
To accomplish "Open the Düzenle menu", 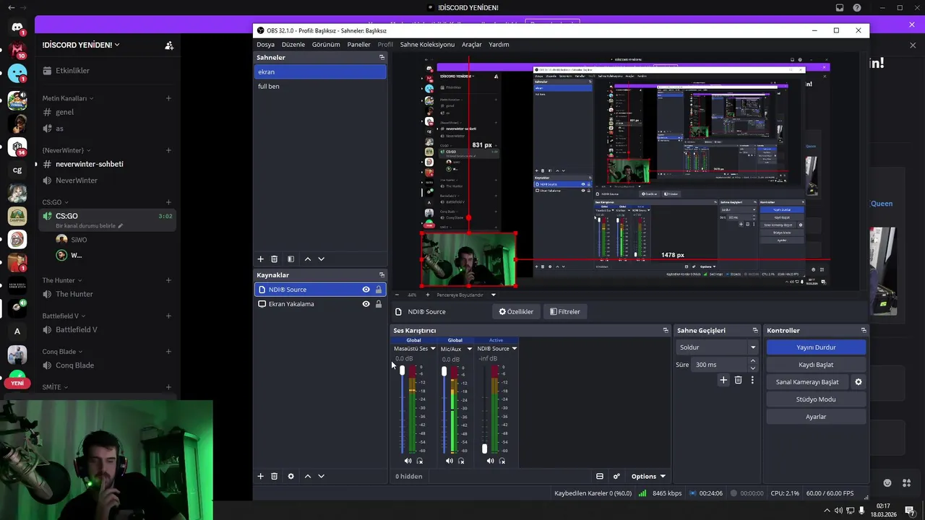I will pyautogui.click(x=293, y=44).
